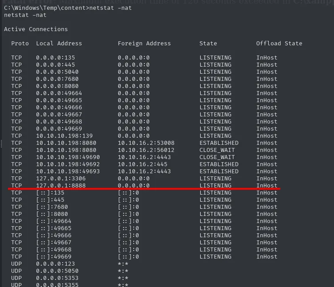Click the 'State' column header
Viewport: 334px width, 287px height.
[208, 44]
